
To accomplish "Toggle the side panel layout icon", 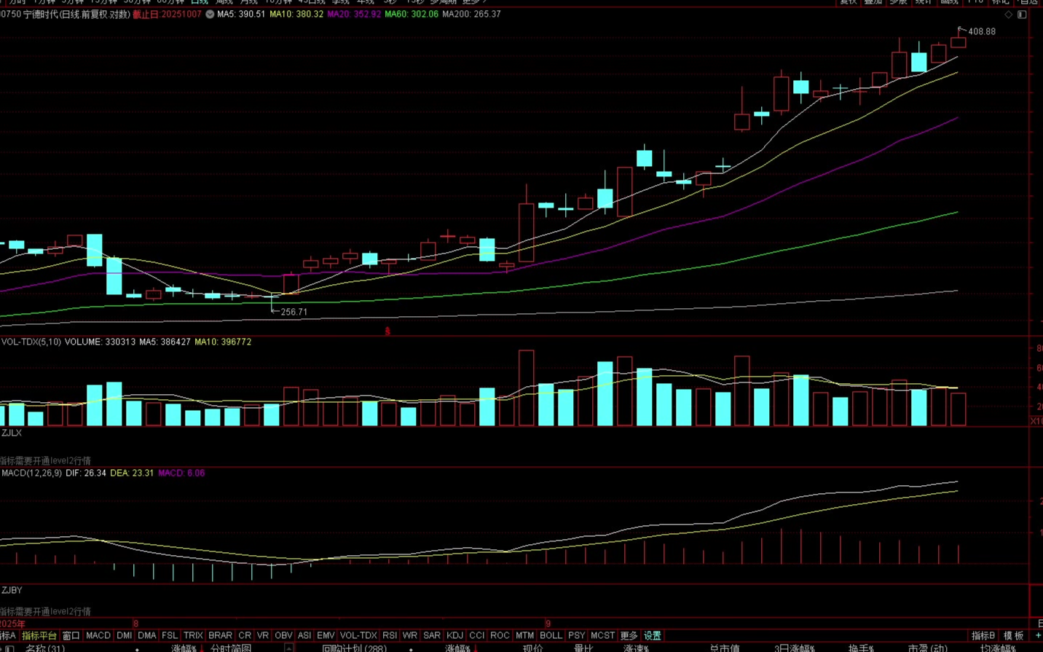I will [x=1022, y=15].
